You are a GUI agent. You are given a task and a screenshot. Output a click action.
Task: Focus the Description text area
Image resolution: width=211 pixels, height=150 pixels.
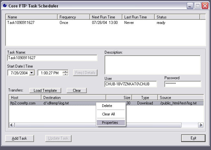(152, 65)
